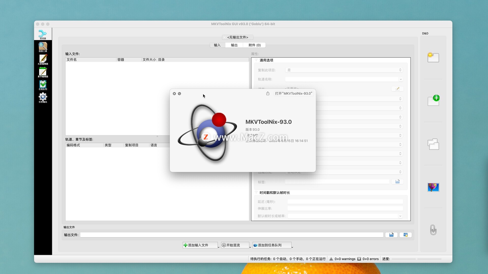Sort by 语言 column header
The height and width of the screenshot is (274, 488).
159,145
